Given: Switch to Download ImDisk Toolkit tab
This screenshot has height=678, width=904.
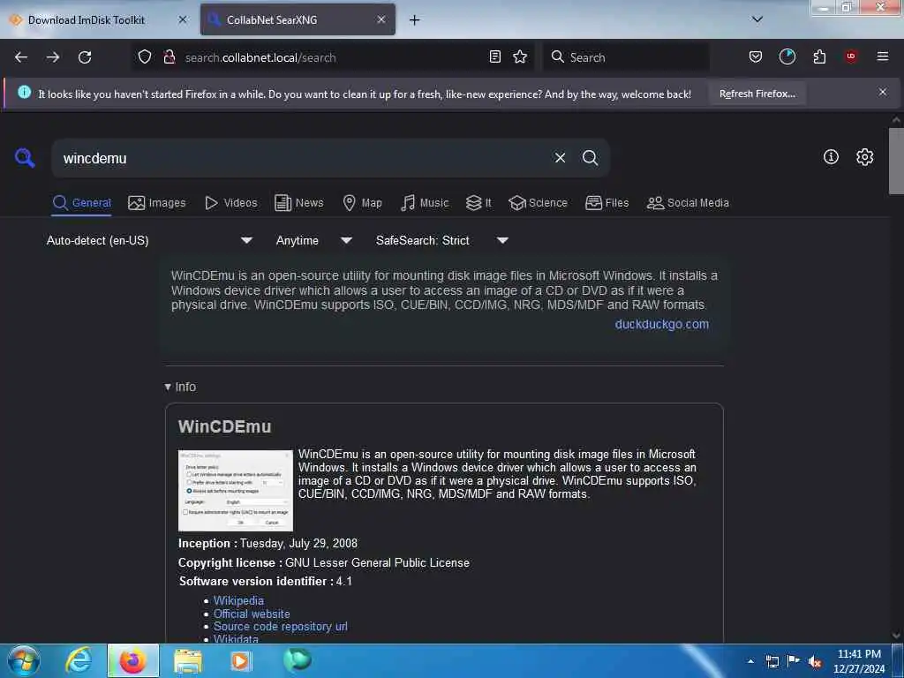Looking at the screenshot, I should [x=87, y=20].
